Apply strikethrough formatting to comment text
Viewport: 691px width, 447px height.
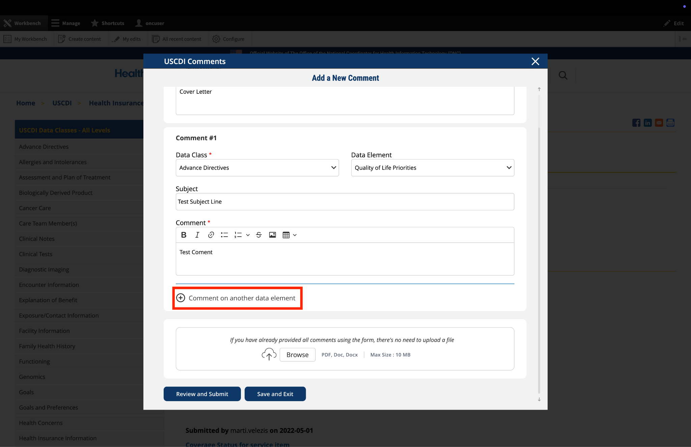[259, 235]
